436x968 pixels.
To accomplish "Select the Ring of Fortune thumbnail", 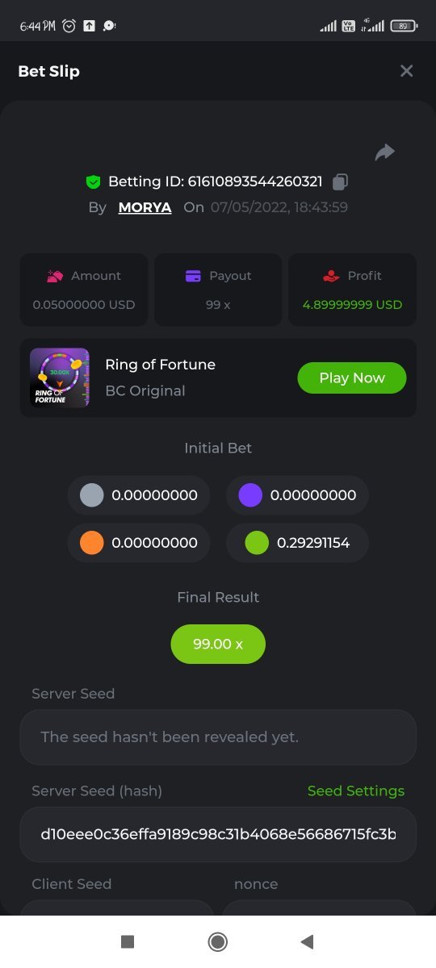I will pyautogui.click(x=60, y=378).
